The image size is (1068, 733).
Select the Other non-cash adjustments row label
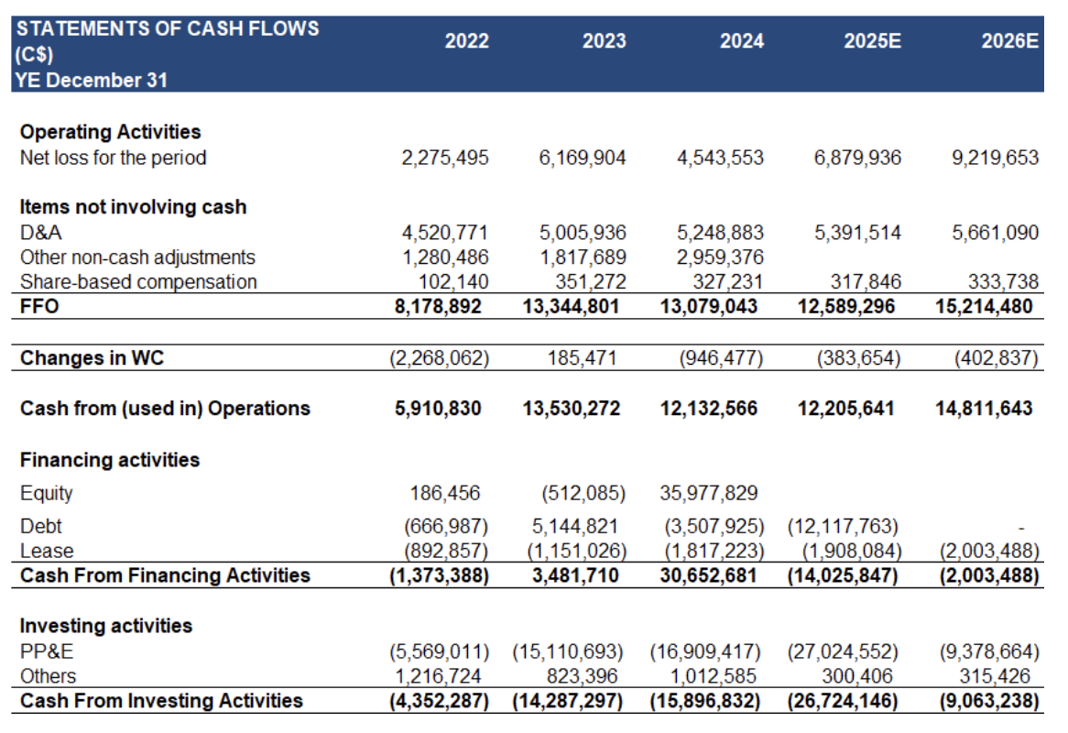tap(137, 257)
